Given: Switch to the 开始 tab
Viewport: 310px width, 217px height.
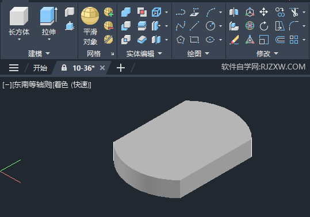Looking at the screenshot, I should pos(40,68).
